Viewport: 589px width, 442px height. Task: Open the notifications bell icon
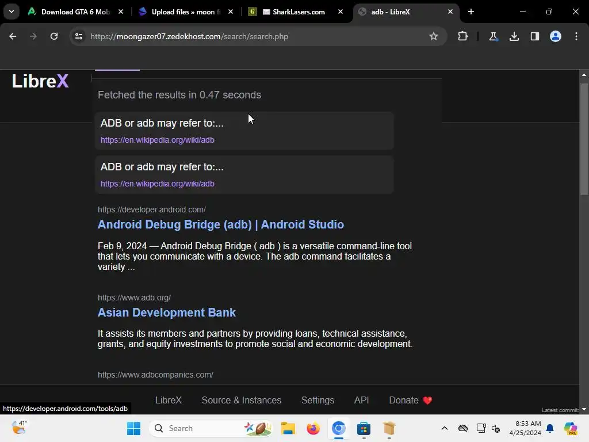pos(550,428)
